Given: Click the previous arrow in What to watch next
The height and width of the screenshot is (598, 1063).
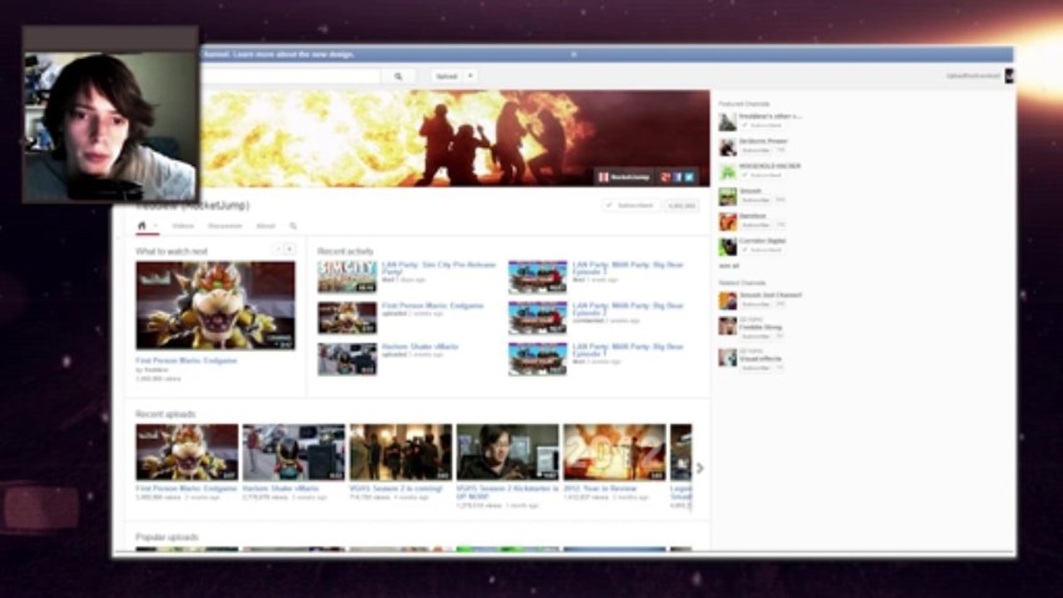Looking at the screenshot, I should (x=278, y=249).
